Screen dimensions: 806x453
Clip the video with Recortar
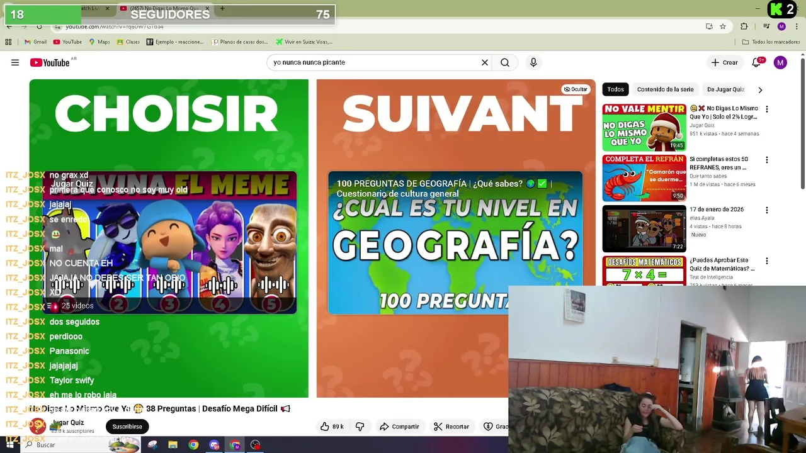click(451, 427)
